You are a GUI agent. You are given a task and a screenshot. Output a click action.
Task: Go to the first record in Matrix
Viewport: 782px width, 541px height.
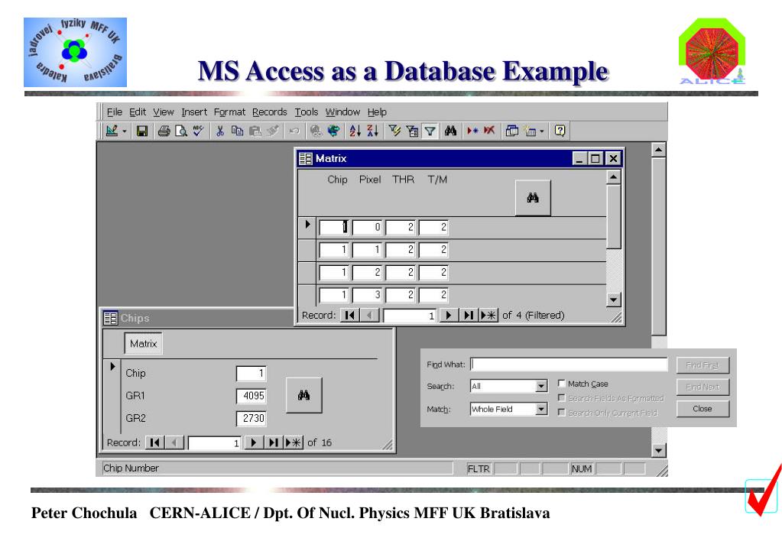[350, 315]
